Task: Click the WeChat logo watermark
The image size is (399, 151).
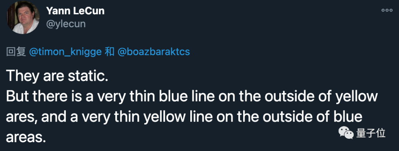Action: tap(346, 133)
